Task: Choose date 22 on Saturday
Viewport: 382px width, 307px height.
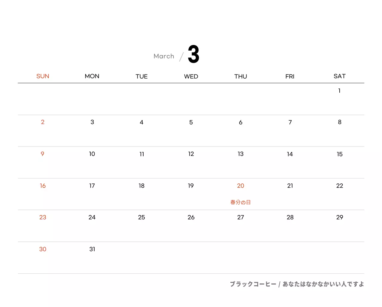Action: tap(339, 186)
